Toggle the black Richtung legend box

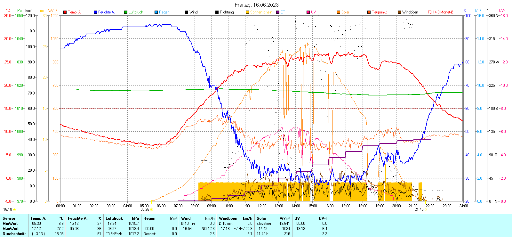click(x=217, y=12)
